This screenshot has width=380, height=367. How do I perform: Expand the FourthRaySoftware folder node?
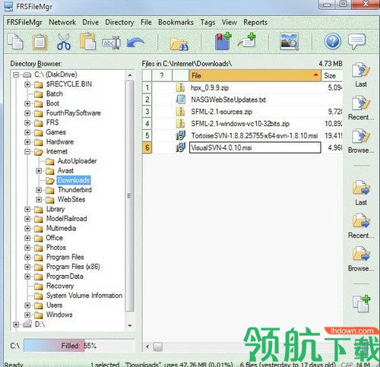[27, 113]
